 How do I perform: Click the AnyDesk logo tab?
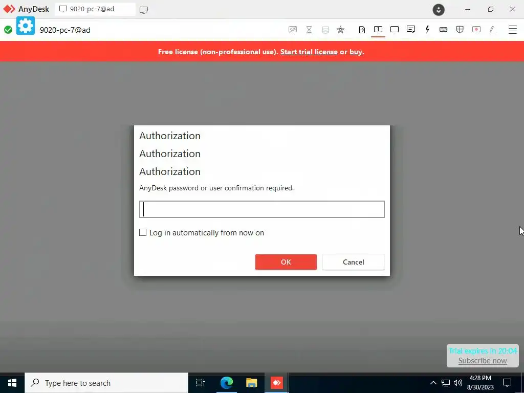[x=26, y=9]
